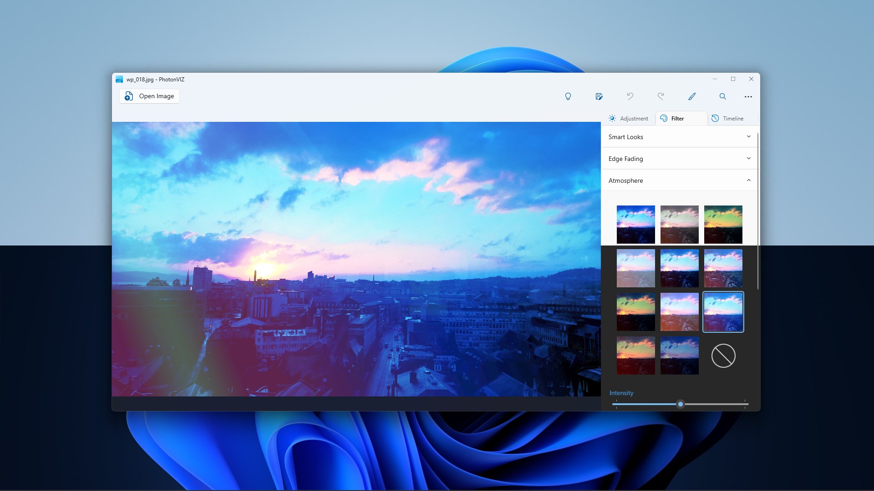Choose the first Atmosphere filter thumbnail
This screenshot has height=491, width=874.
636,225
